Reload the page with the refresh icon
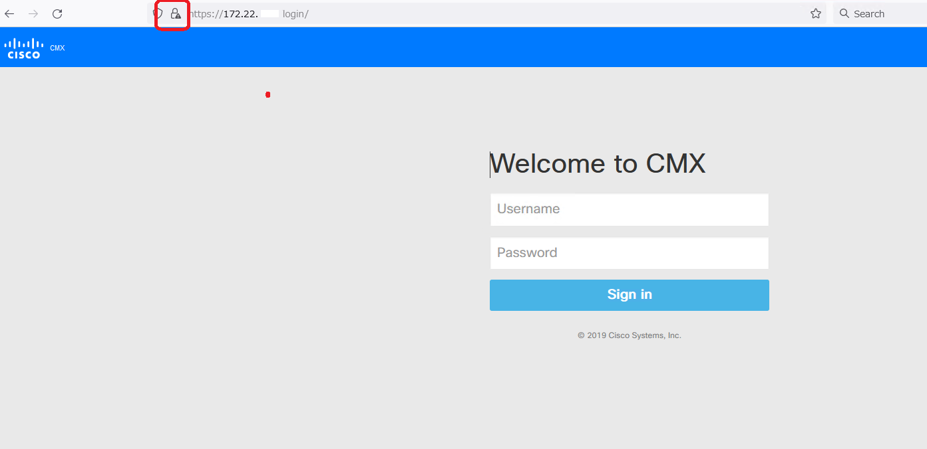 point(57,13)
